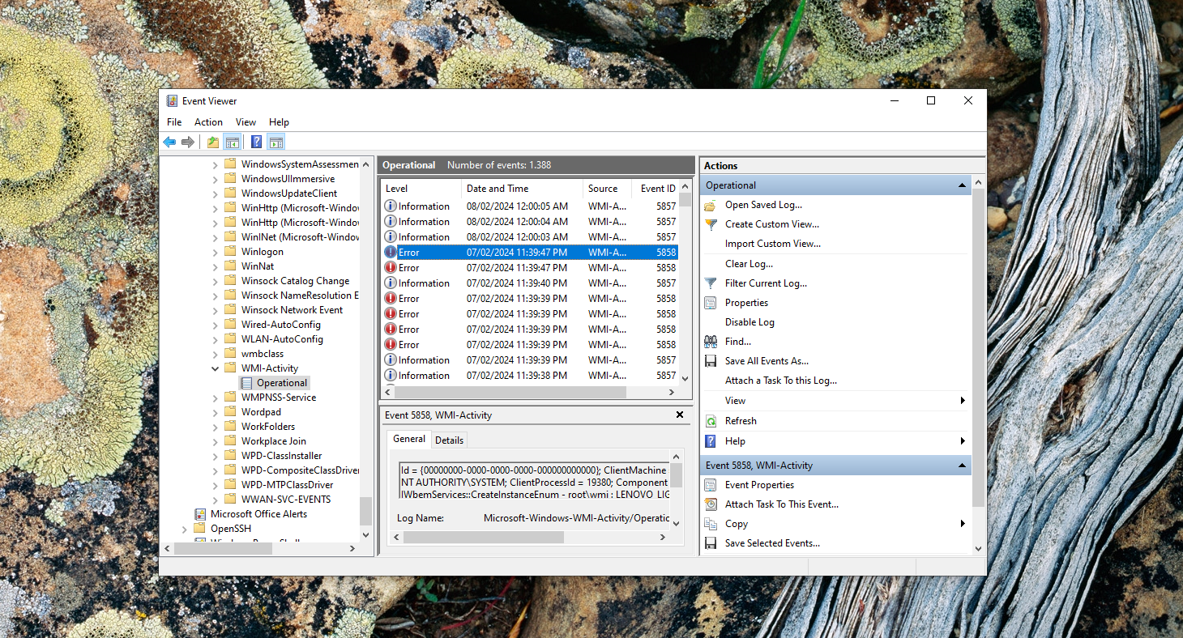Switch to the Details tab

(x=449, y=440)
